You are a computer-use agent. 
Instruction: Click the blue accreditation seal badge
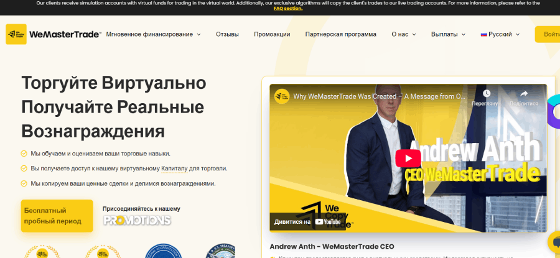pyautogui.click(x=164, y=251)
